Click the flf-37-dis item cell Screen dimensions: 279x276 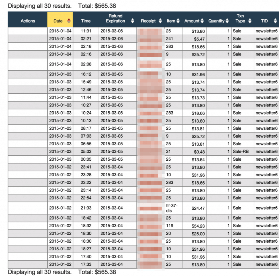click(173, 208)
